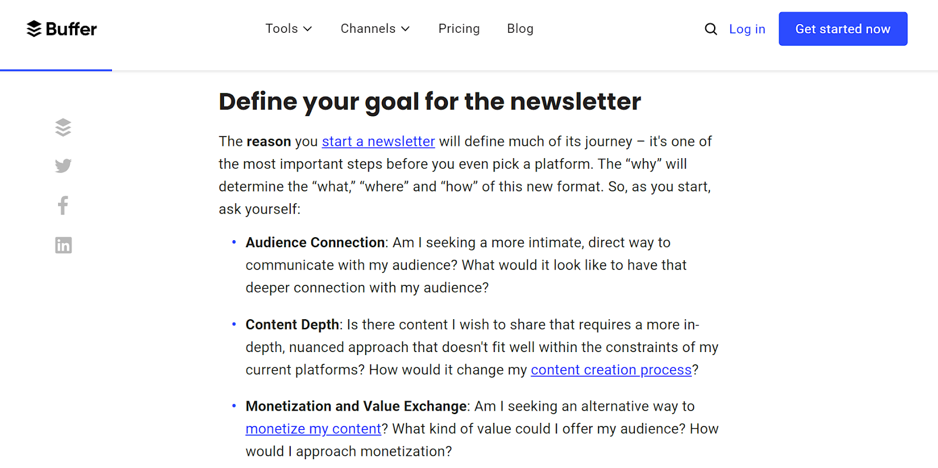Click the blue reading progress bar

tap(56, 70)
